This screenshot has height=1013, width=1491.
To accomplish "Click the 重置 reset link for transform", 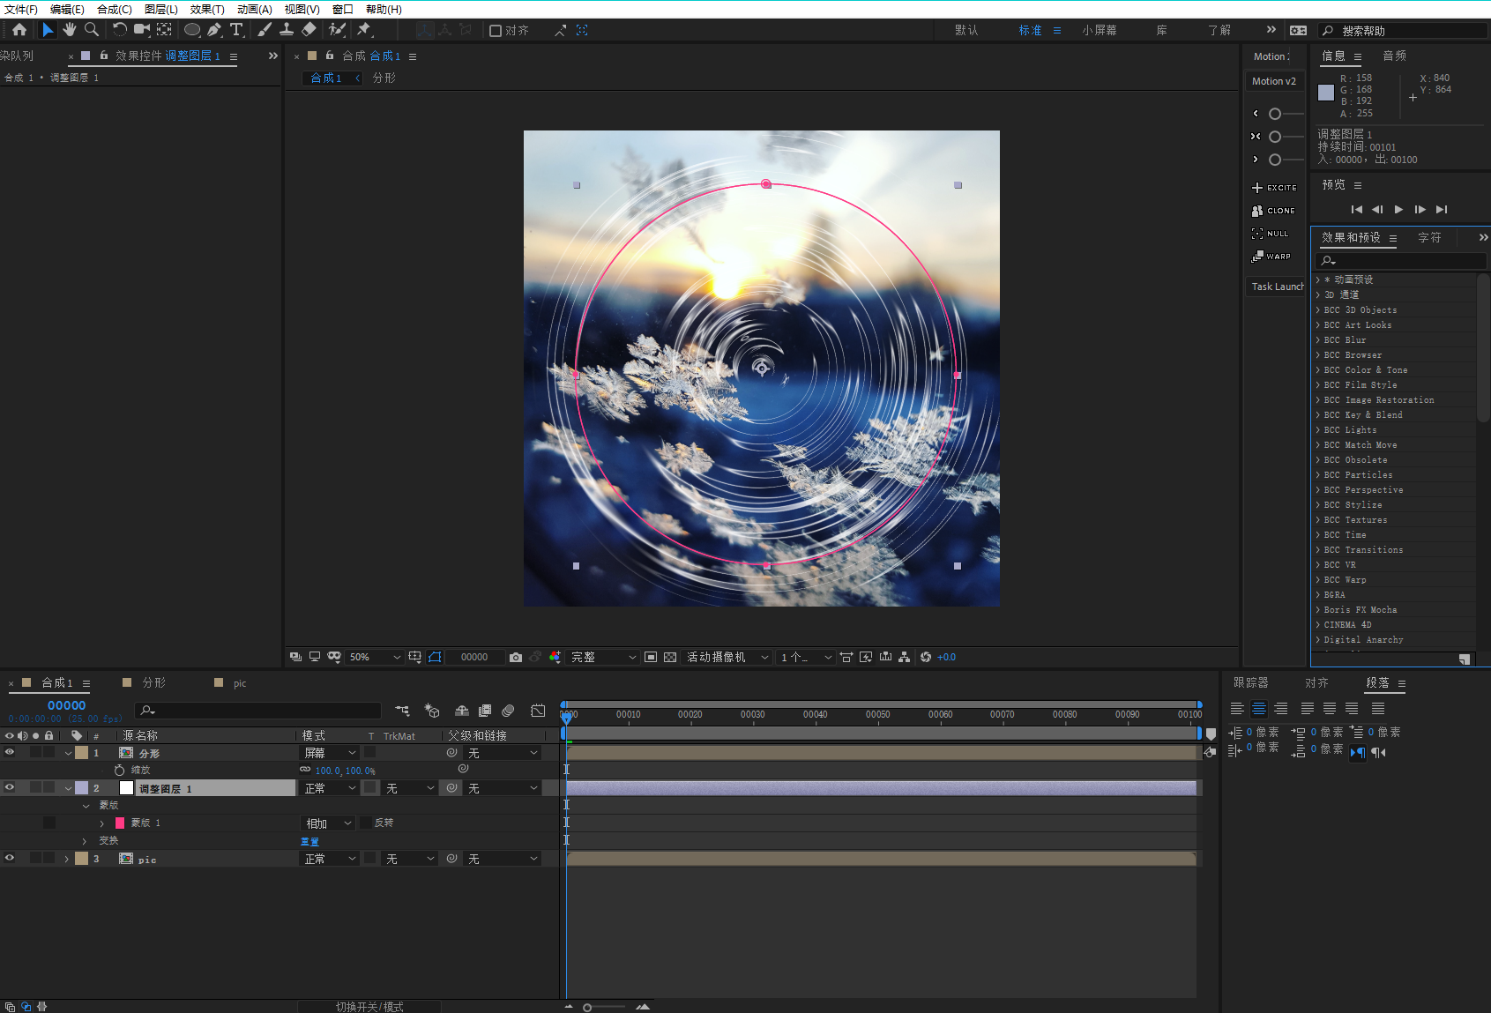I will (x=309, y=841).
